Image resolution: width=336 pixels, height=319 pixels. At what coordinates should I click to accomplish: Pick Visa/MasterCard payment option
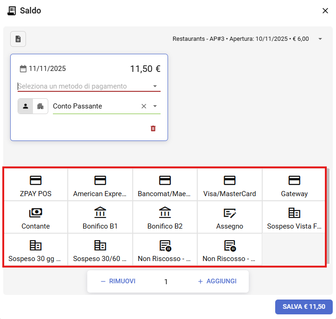click(229, 185)
